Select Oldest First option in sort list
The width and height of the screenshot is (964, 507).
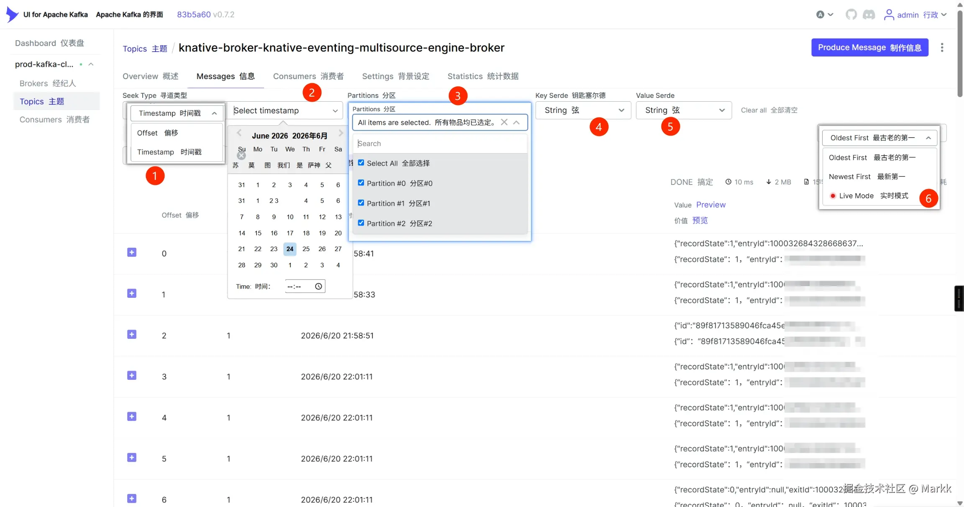[x=879, y=157]
